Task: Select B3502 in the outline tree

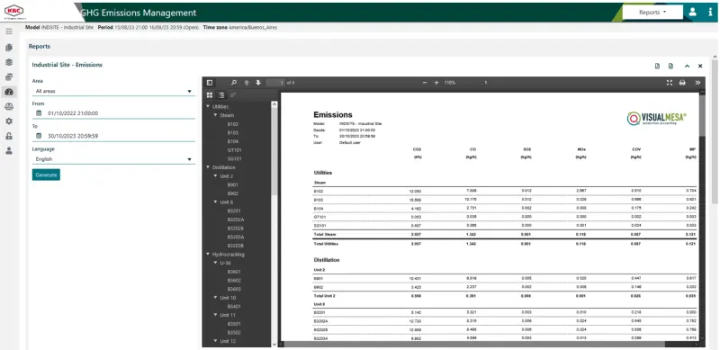Action: (234, 333)
